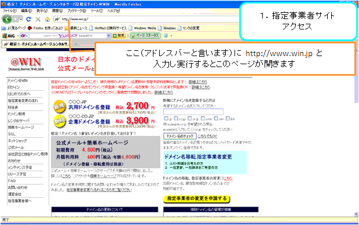Open the ブックマーク menu

76,11
